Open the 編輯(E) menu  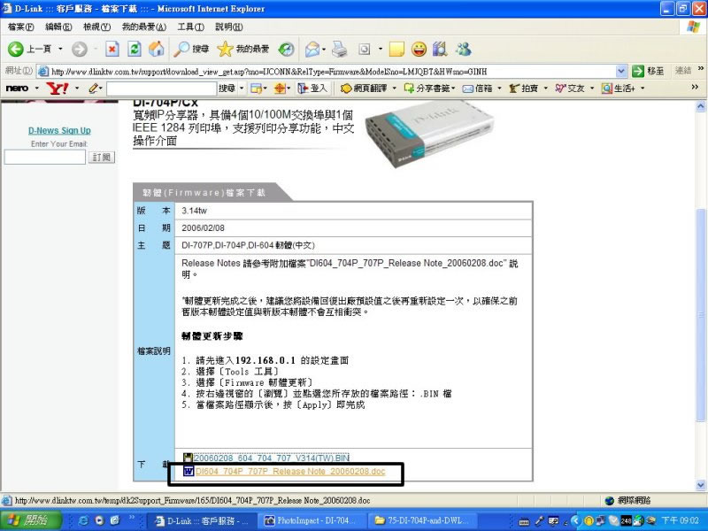pyautogui.click(x=58, y=27)
